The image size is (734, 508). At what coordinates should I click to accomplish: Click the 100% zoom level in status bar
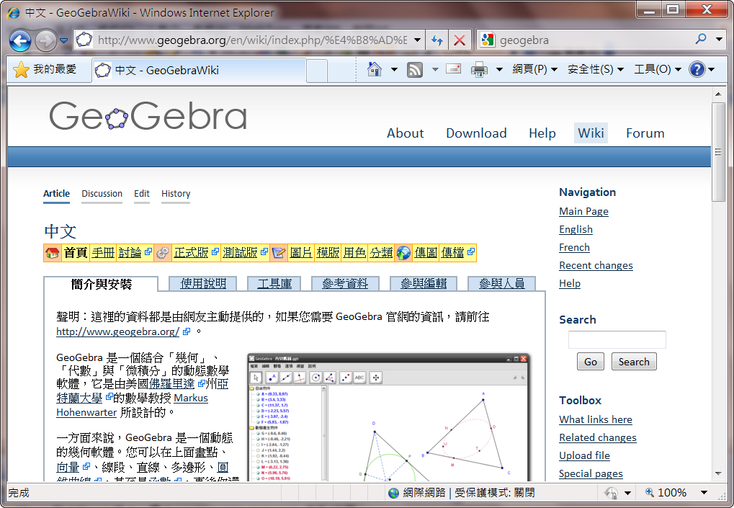[x=672, y=493]
